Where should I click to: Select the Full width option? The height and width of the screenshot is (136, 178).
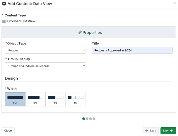point(15,99)
